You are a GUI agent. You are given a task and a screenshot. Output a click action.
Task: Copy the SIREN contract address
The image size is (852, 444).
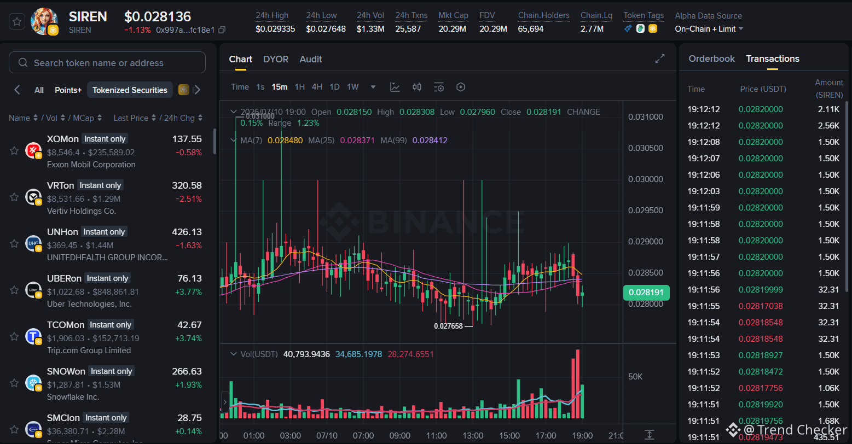click(x=222, y=30)
